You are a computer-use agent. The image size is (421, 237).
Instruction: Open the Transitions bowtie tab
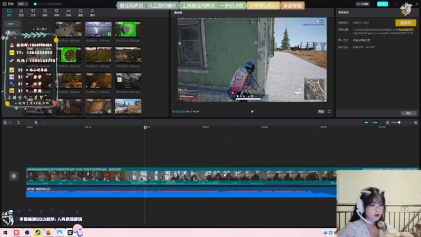click(x=68, y=12)
